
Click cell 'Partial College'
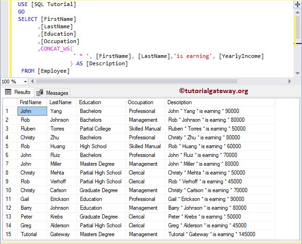pyautogui.click(x=101, y=129)
